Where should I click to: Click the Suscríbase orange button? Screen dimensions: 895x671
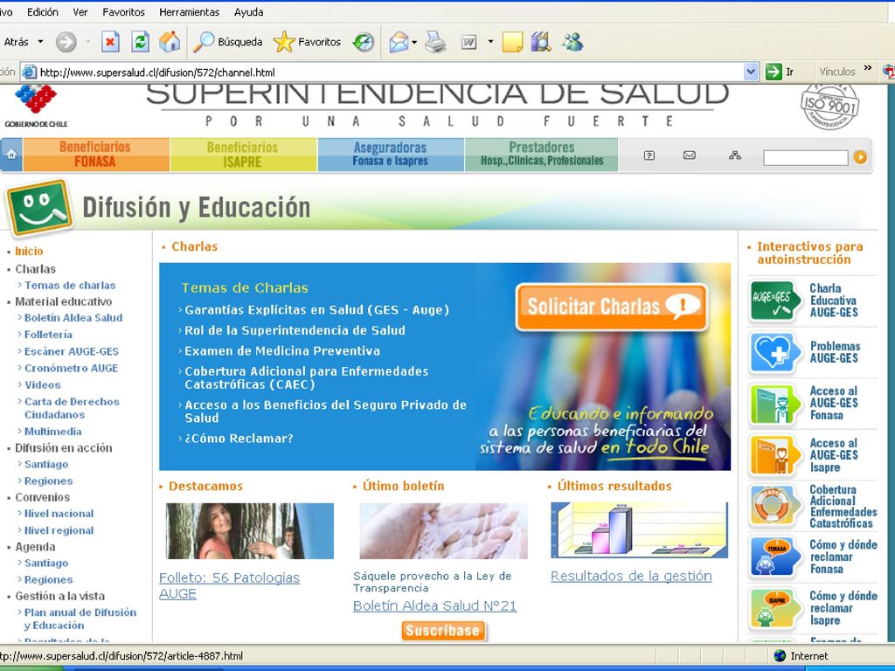(x=443, y=631)
